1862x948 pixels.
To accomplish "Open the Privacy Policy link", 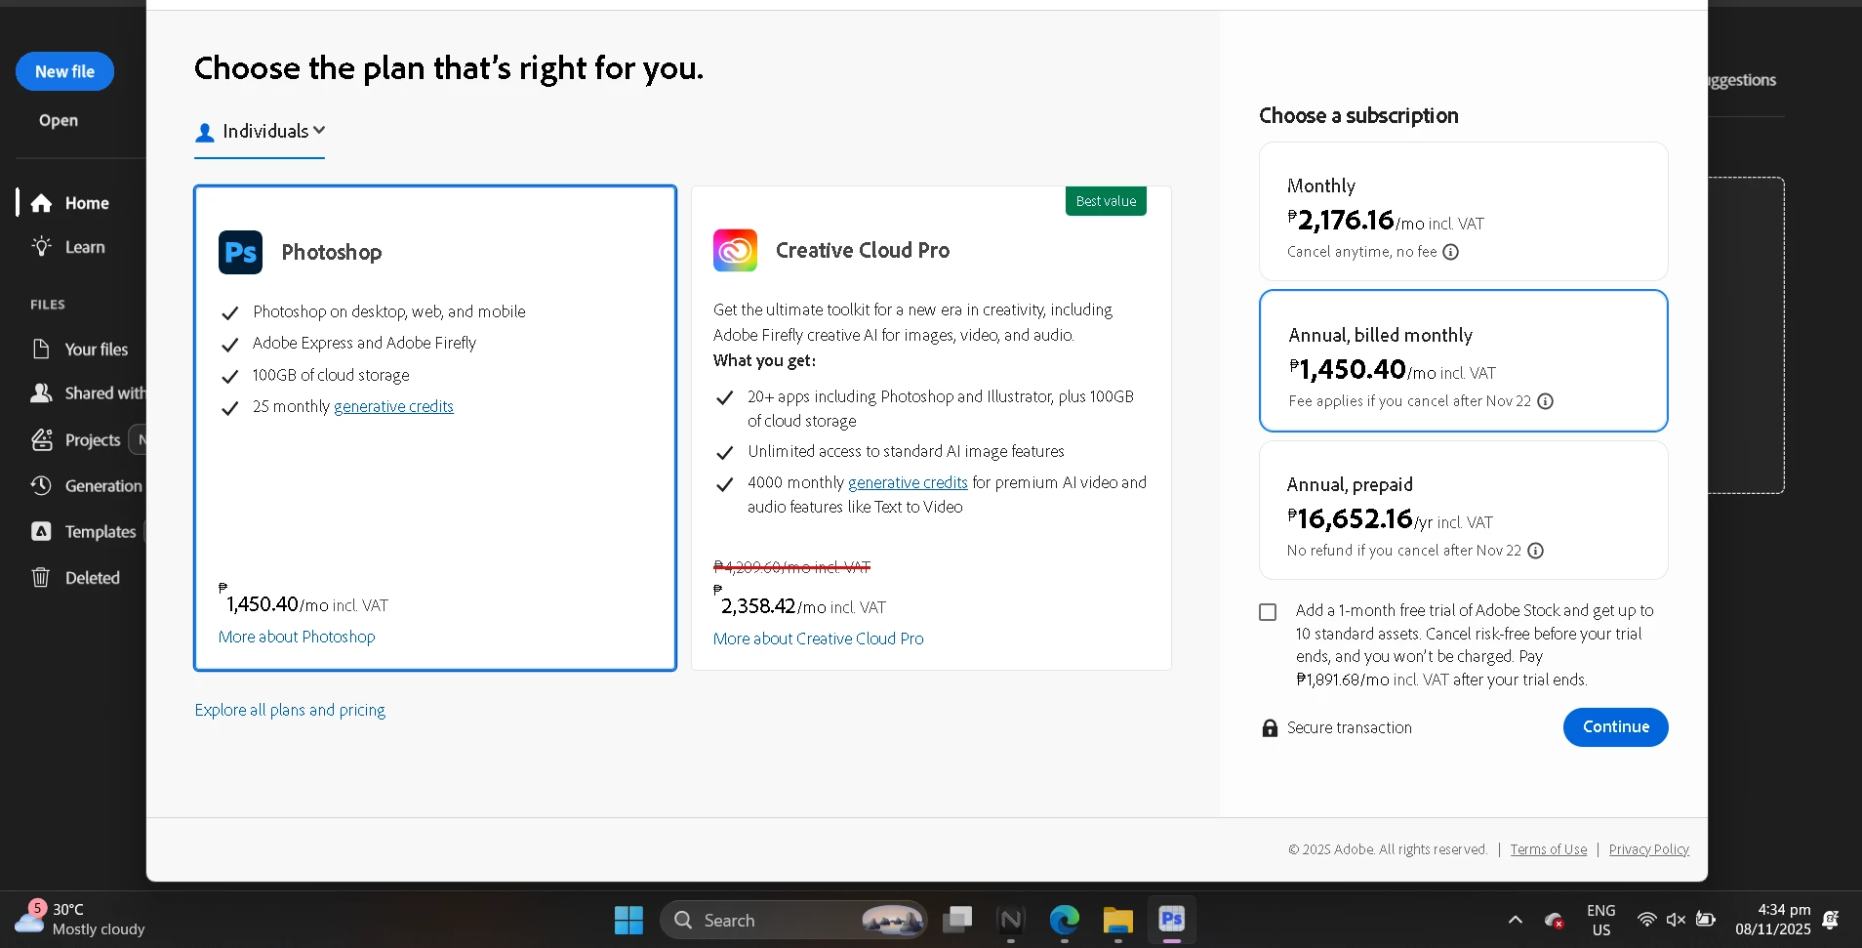I will tap(1648, 849).
